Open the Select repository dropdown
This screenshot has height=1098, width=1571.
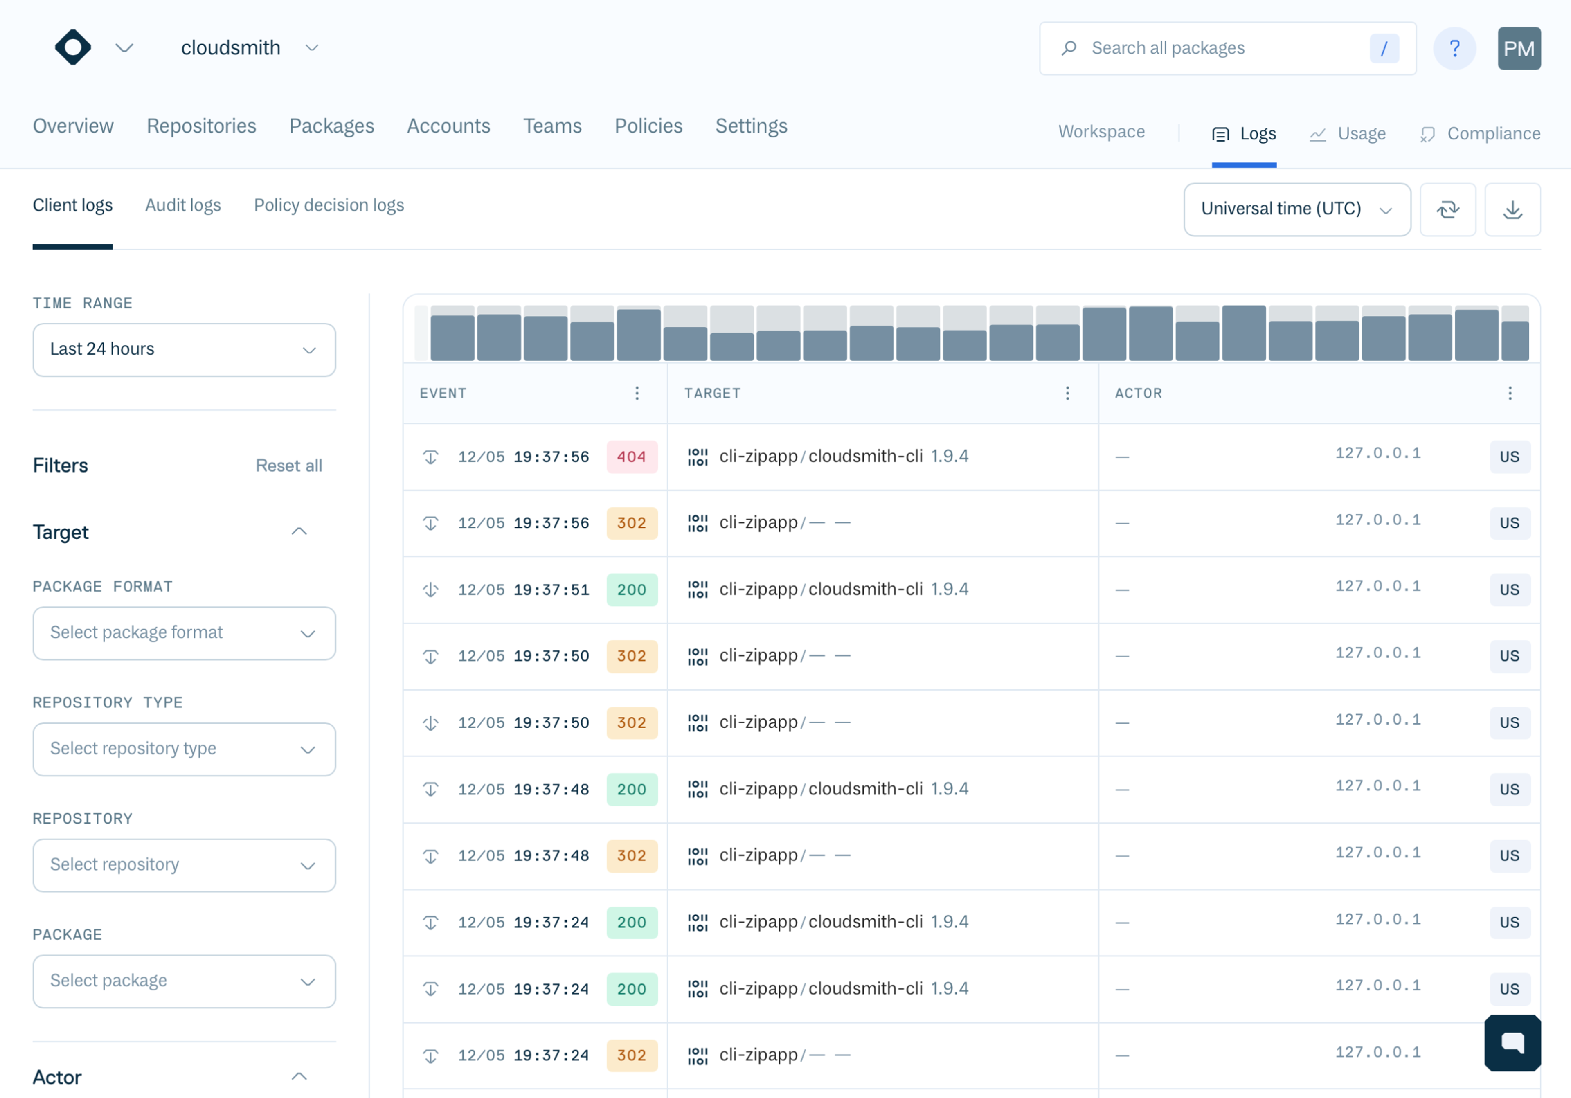click(184, 865)
